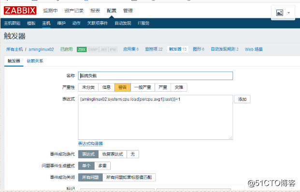Image resolution: width=300 pixels, height=192 pixels.
Task: Go to 动作 submenu
Action: coord(76,23)
